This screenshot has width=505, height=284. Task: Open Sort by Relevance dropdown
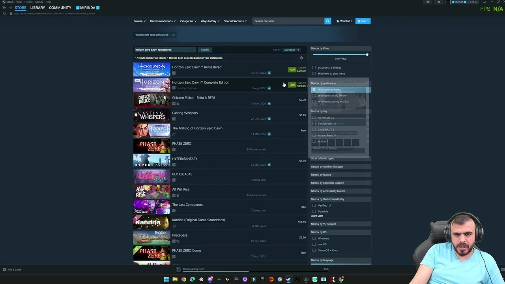pos(291,50)
